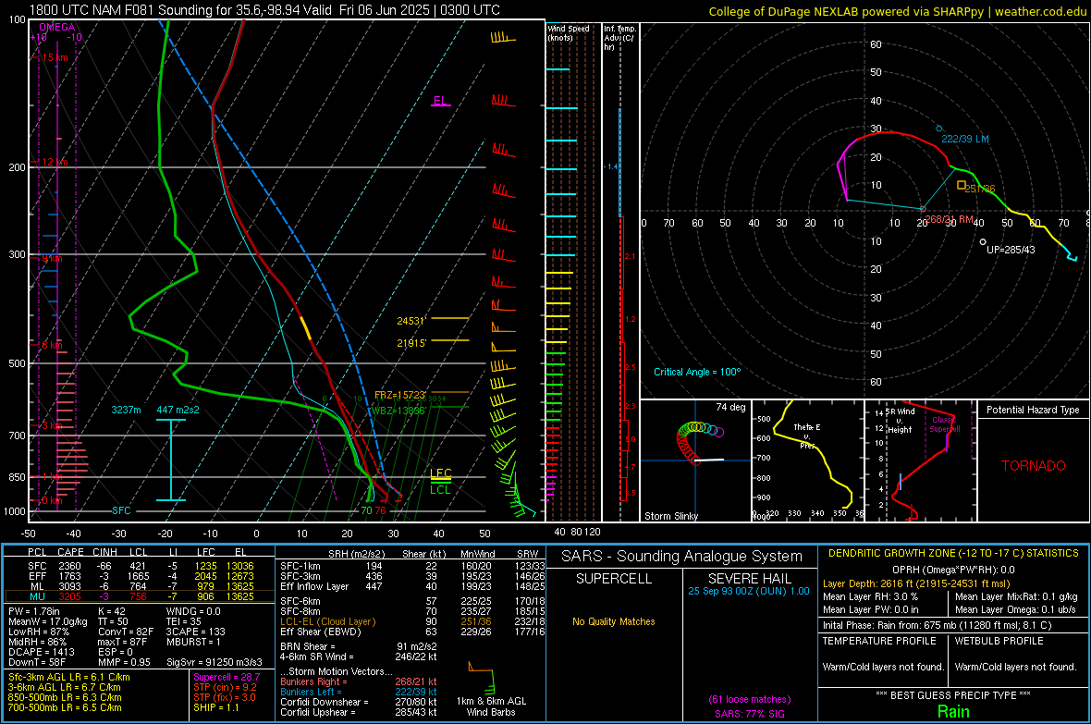Screen dimensions: 1091x724
Task: Click the 'Wind Speed (knots)' panel header
Action: (569, 32)
